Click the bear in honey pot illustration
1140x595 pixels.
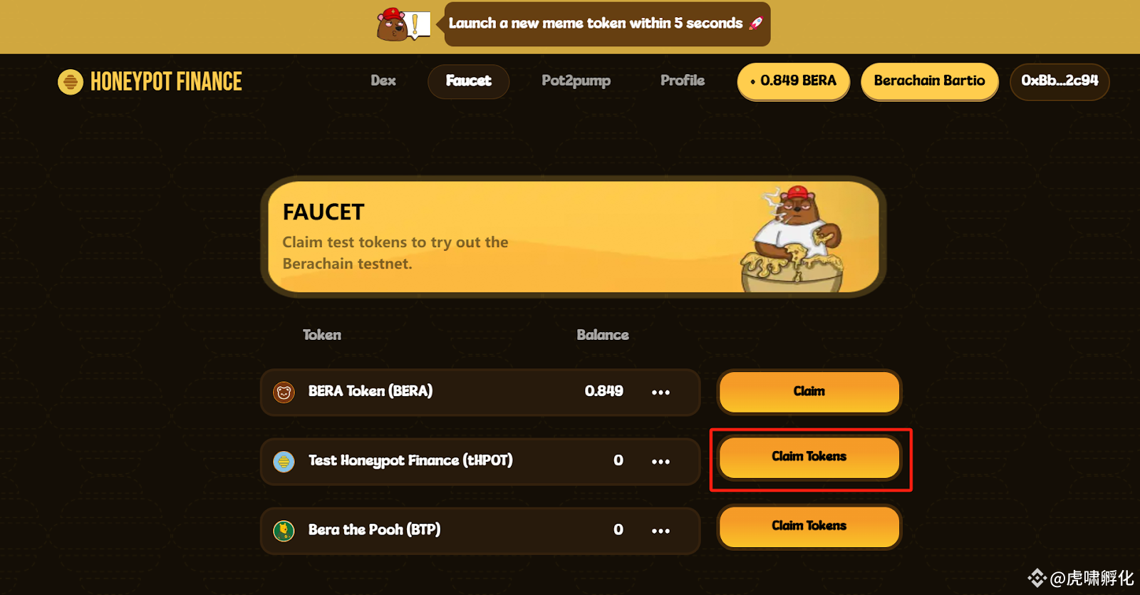tap(792, 239)
